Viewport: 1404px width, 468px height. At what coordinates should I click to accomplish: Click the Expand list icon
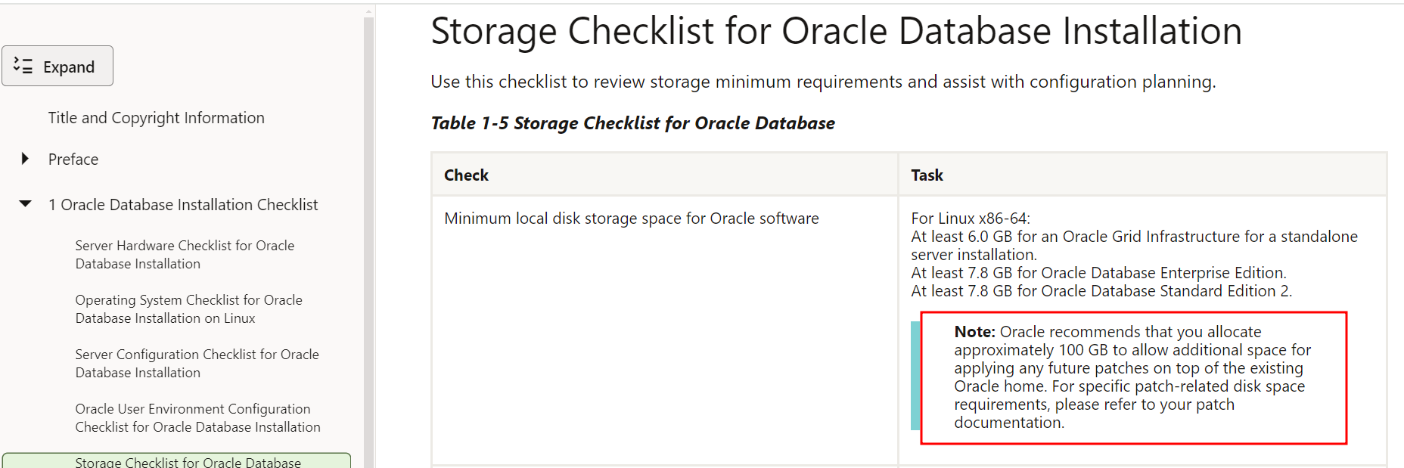tap(23, 67)
